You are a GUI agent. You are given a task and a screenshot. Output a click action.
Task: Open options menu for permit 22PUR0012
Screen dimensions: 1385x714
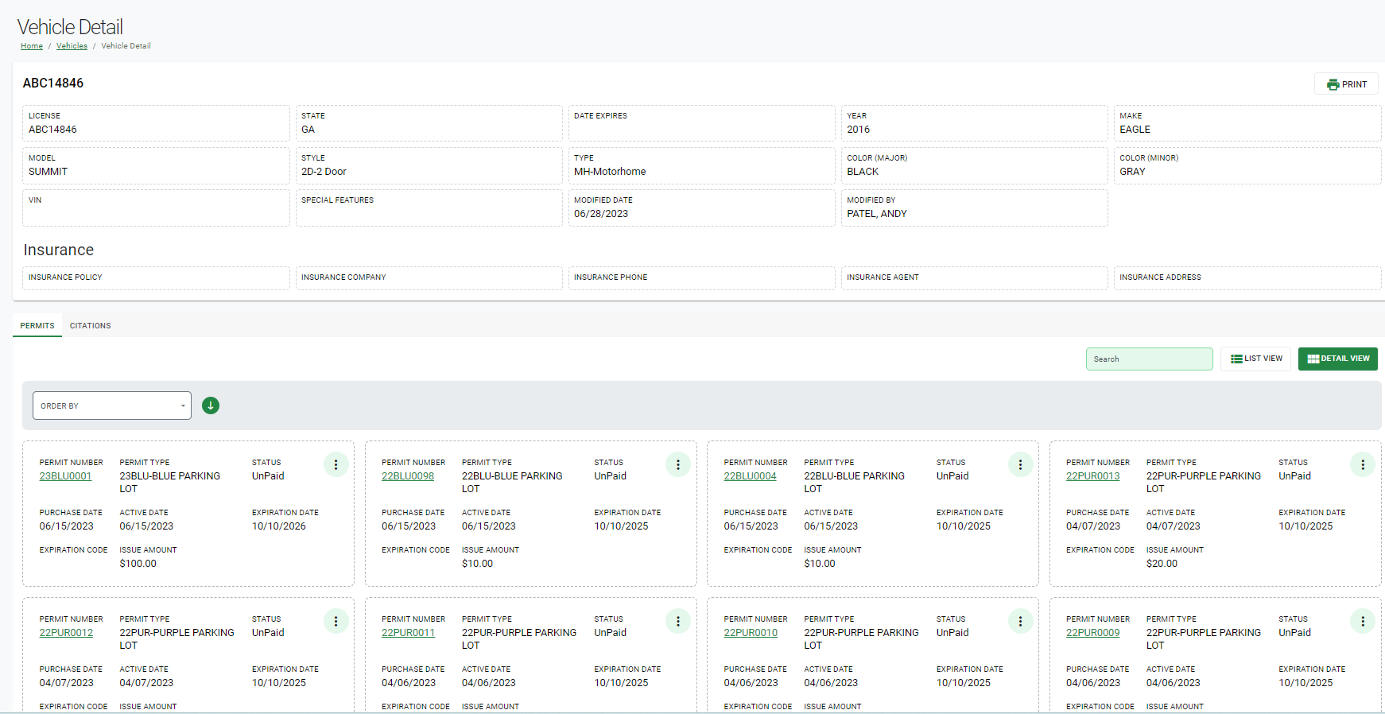(x=336, y=621)
